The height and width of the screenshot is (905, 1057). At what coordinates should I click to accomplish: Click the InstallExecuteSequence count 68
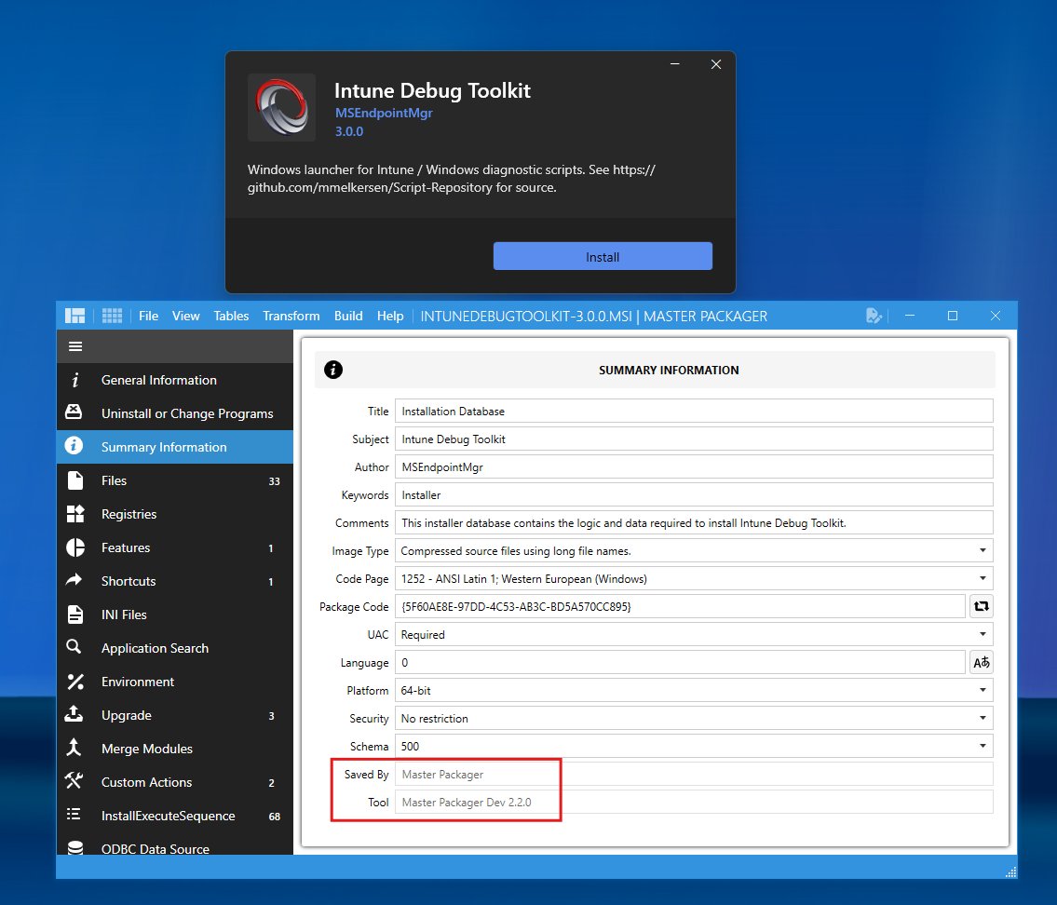[275, 816]
